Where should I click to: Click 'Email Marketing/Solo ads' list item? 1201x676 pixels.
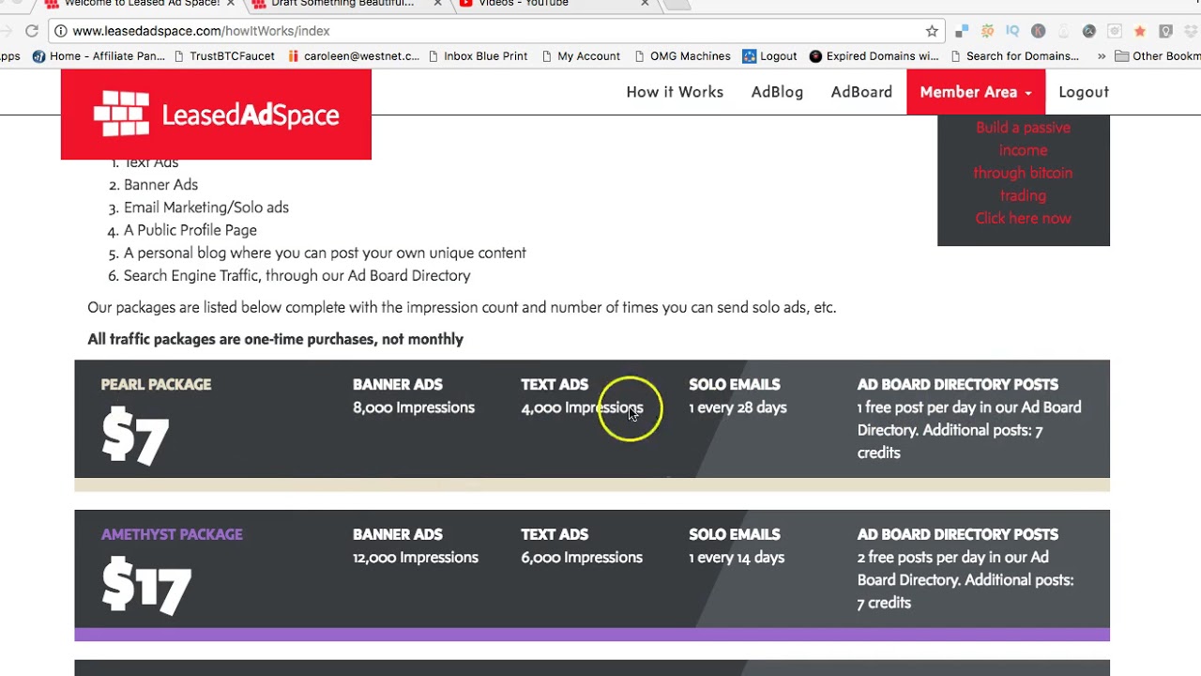point(206,207)
